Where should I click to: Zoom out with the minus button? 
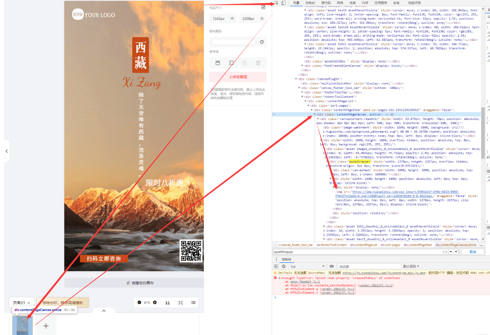pyautogui.click(x=139, y=303)
